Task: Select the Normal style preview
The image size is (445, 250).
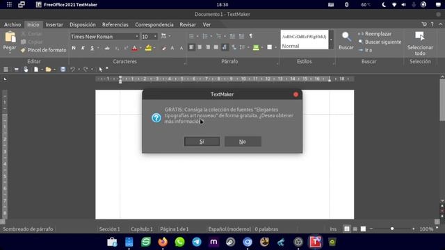Action: [305, 40]
